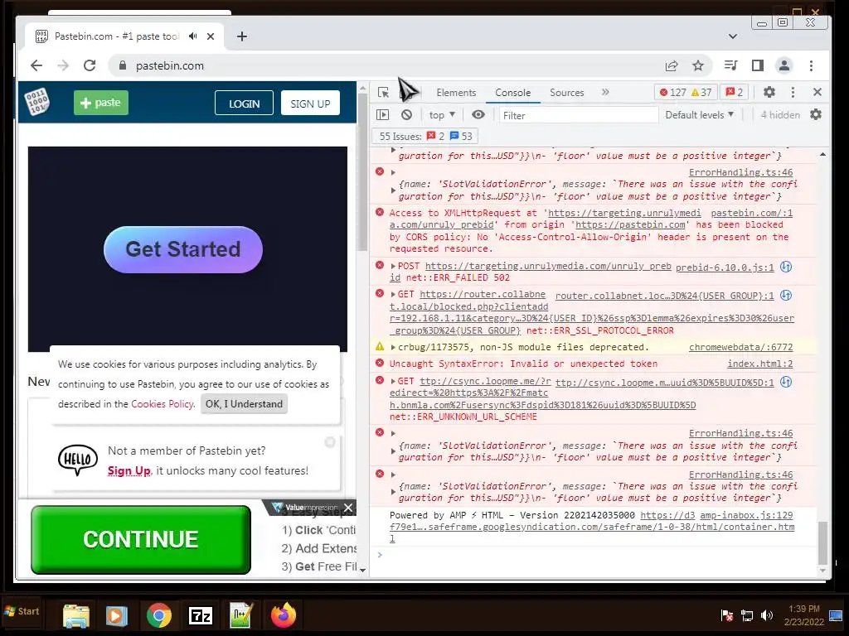849x636 pixels.
Task: Close the Pastebin.com tab
Action: coord(211,36)
